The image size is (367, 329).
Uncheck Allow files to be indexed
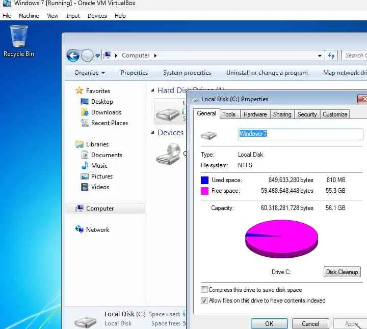(204, 301)
